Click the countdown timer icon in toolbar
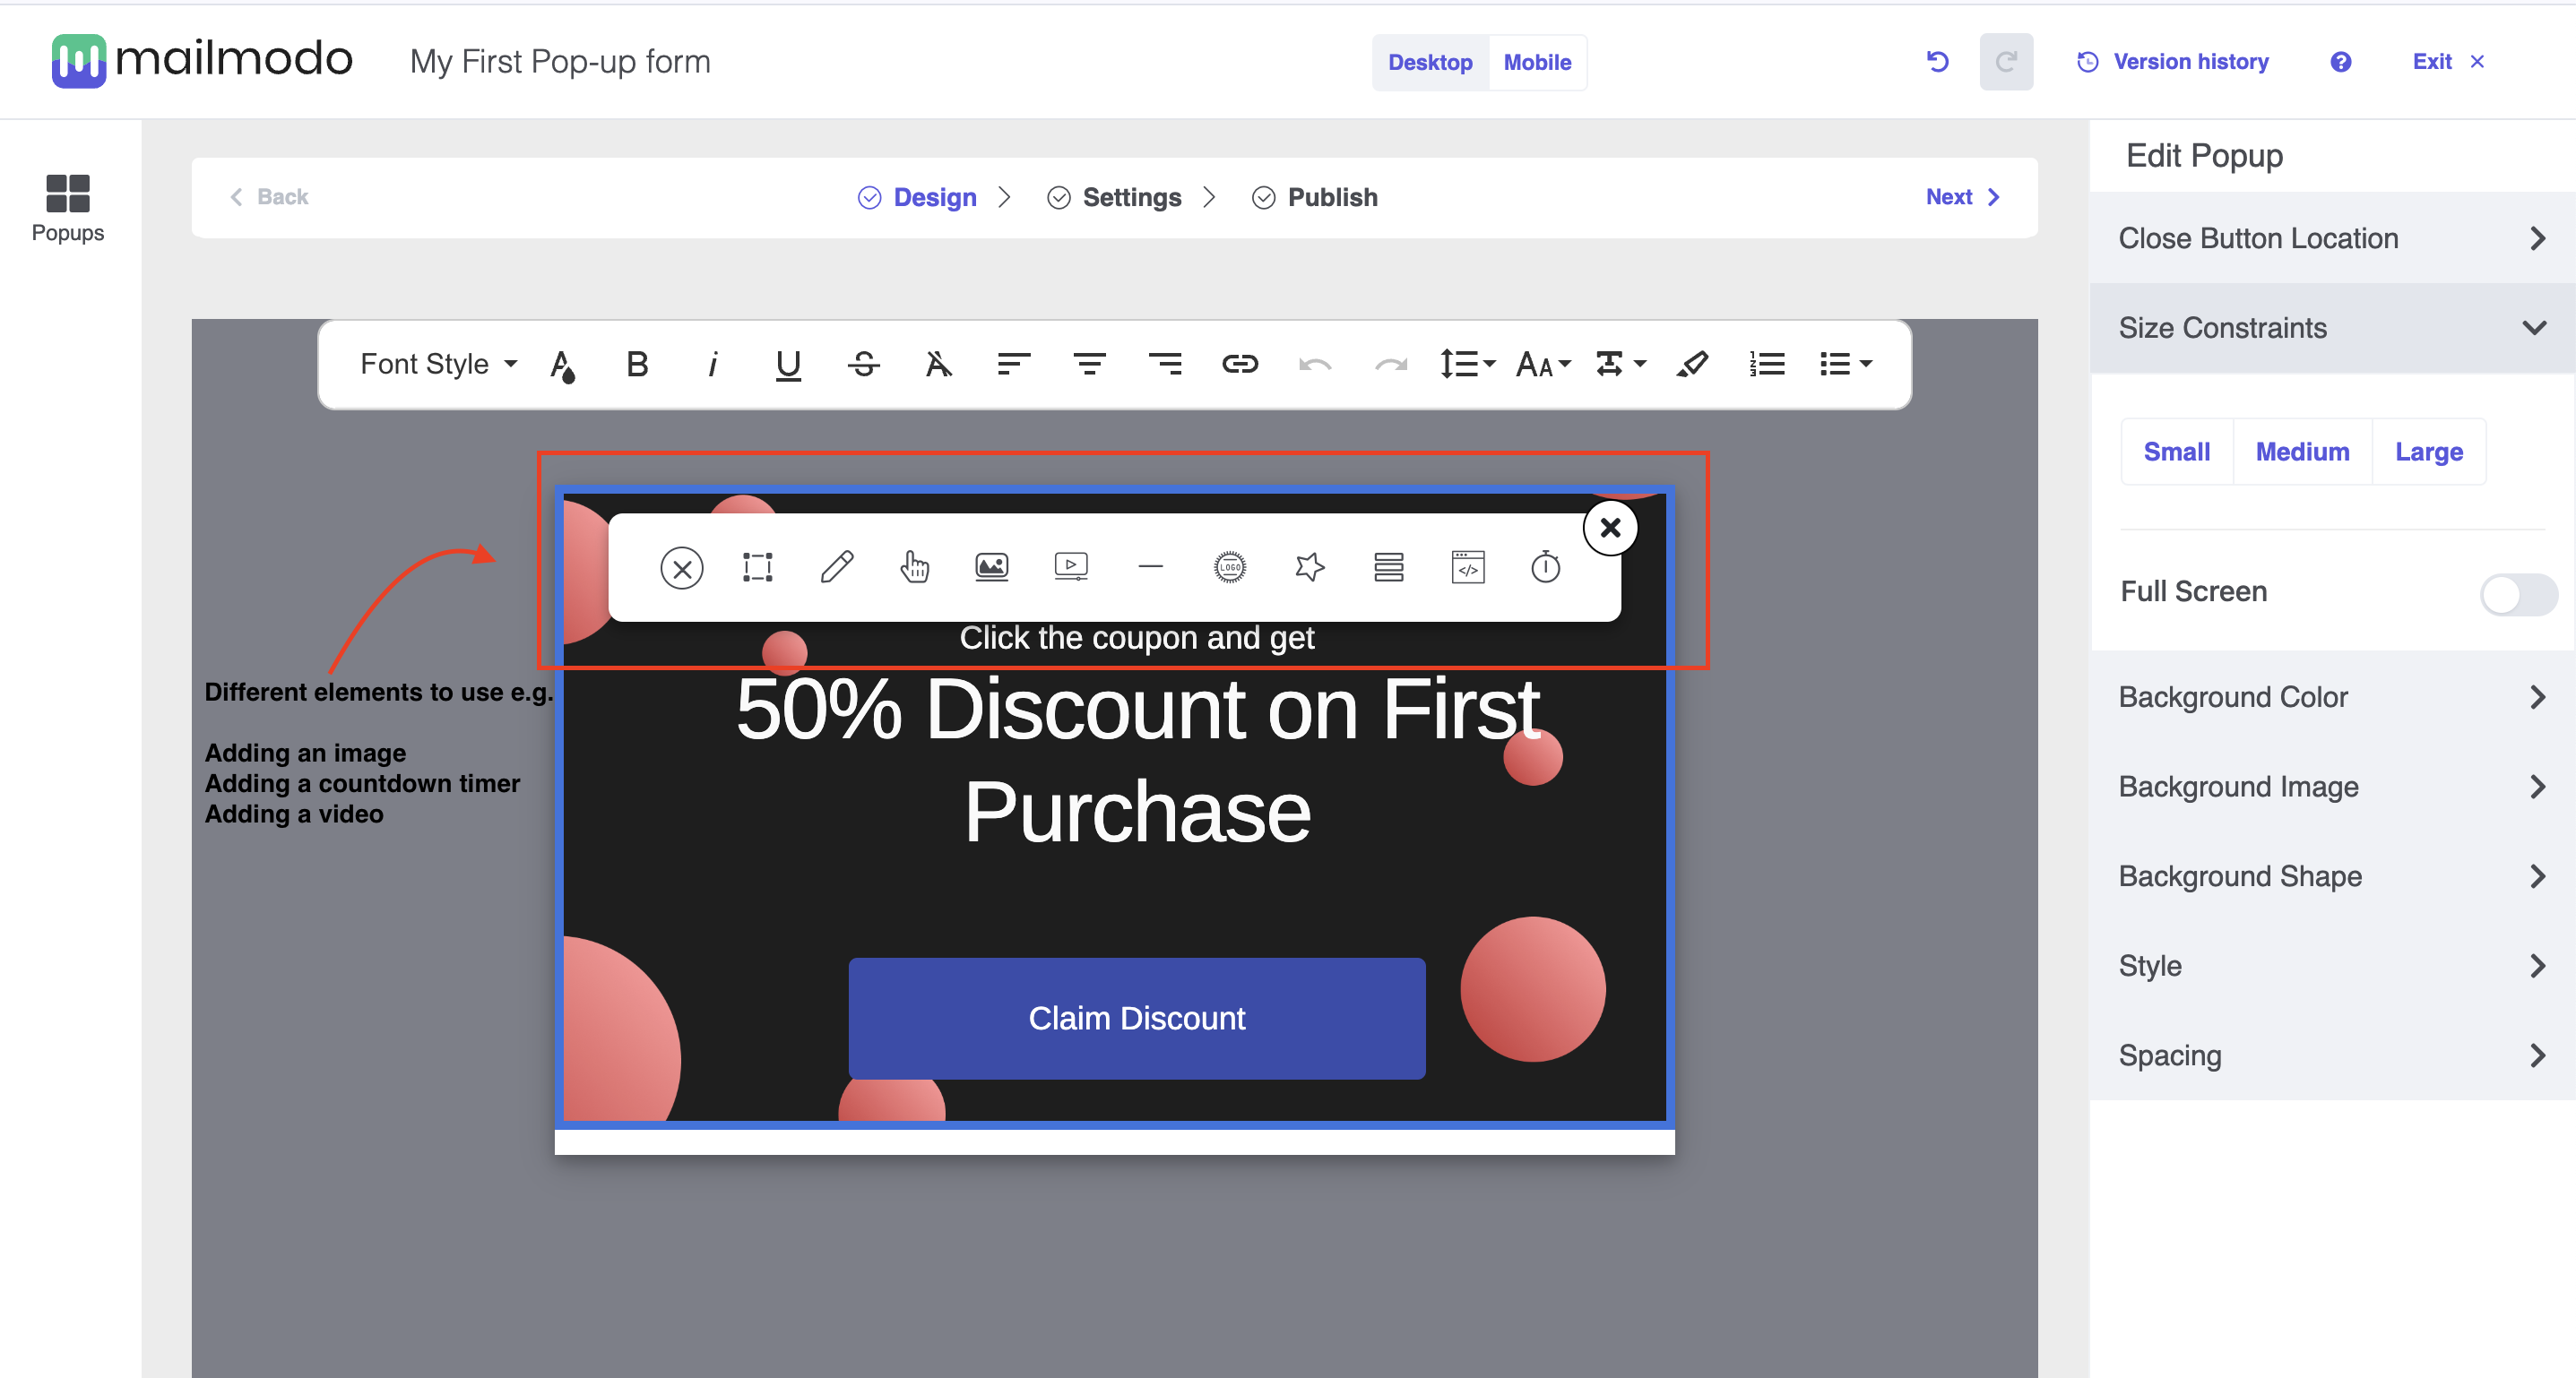The width and height of the screenshot is (2576, 1378). point(1545,567)
